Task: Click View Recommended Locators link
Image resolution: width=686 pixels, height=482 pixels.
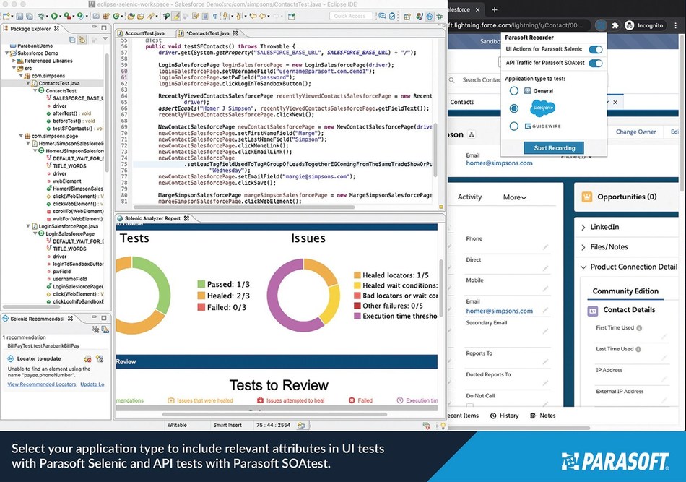Action: tap(40, 384)
